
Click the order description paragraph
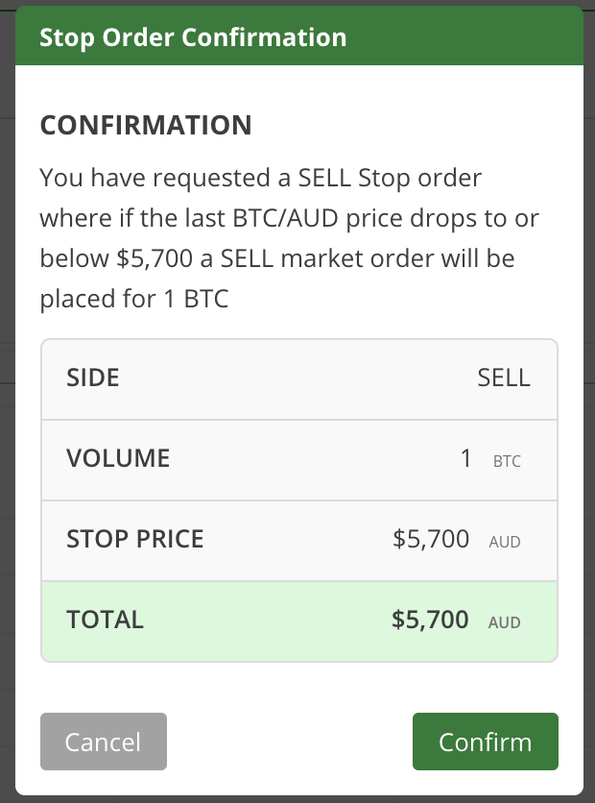pyautogui.click(x=290, y=238)
